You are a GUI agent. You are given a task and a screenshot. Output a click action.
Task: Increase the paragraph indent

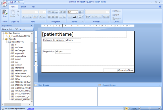click(64, 12)
